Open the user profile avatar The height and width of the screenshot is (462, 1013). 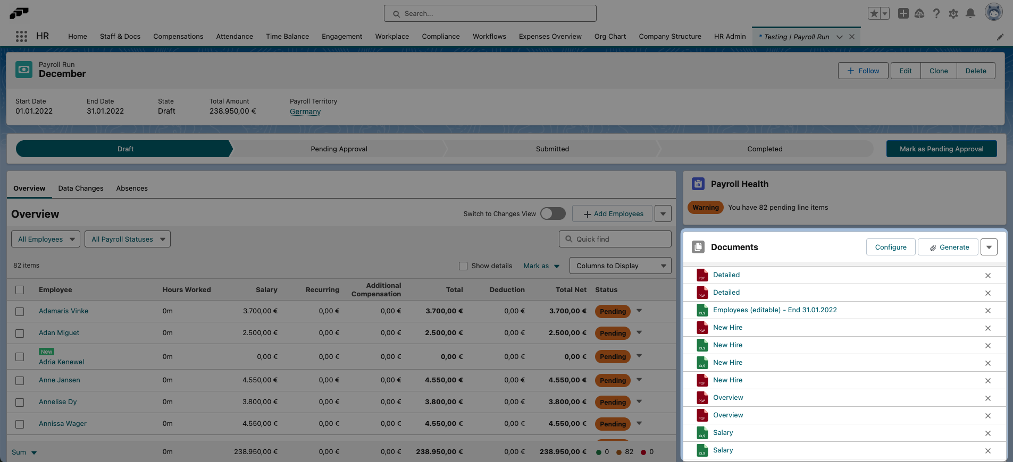[x=993, y=12]
